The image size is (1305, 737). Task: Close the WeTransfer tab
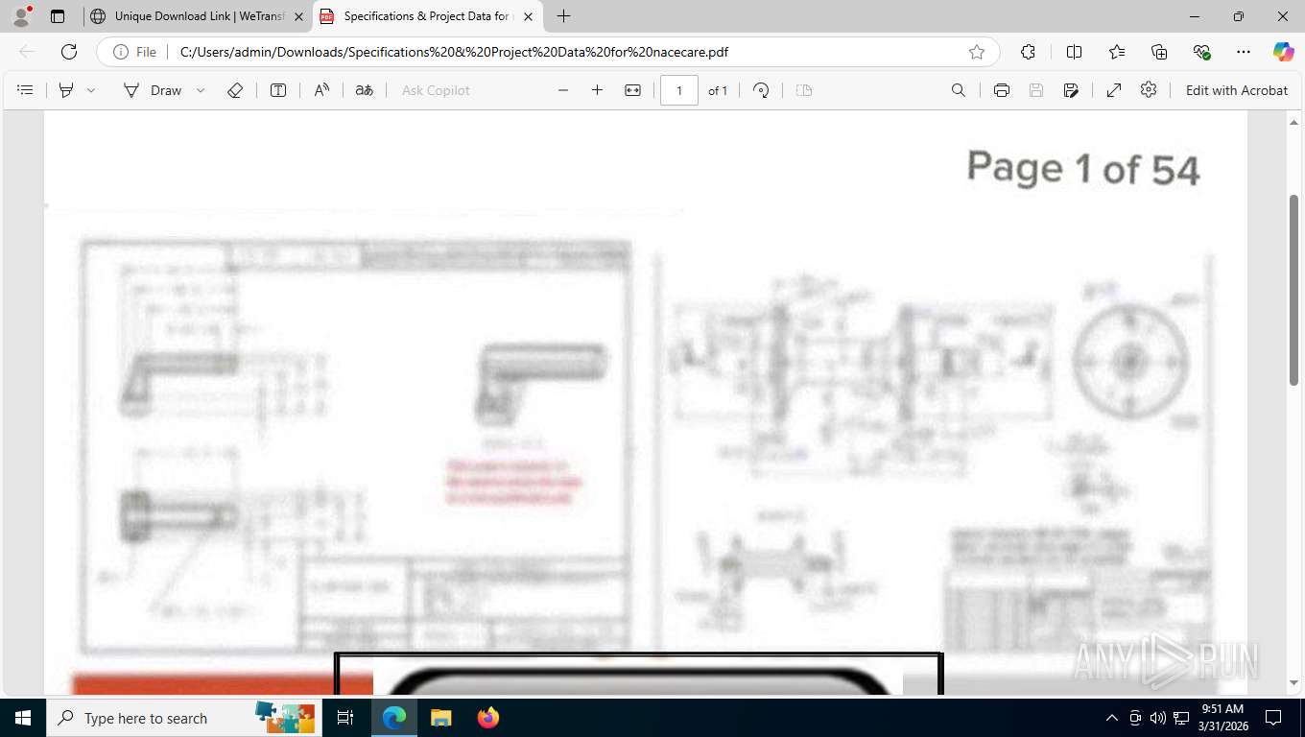point(298,16)
